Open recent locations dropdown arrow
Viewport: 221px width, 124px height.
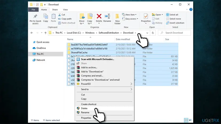(x=42, y=33)
